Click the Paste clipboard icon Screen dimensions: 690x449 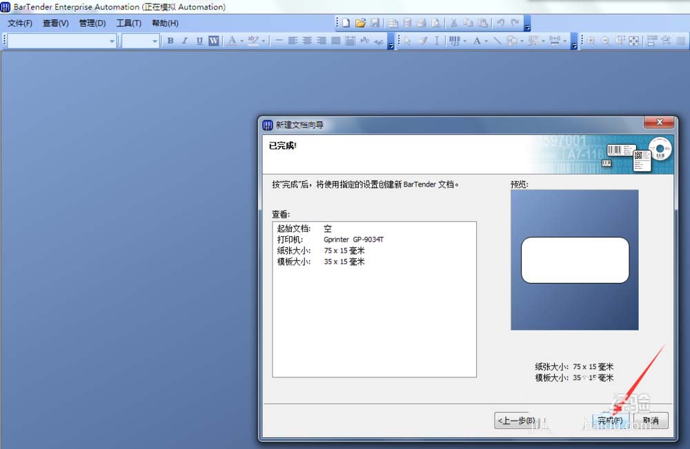pyautogui.click(x=483, y=23)
